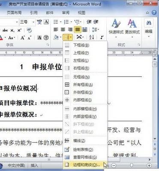Expand the font color dropdown arrow

point(5,38)
